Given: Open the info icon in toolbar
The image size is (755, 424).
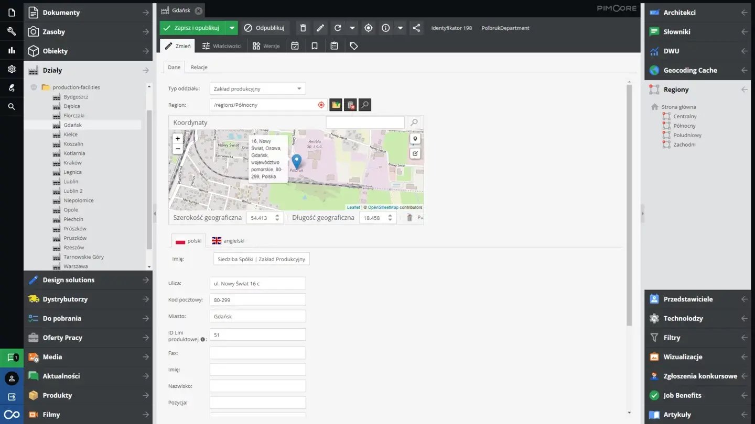Looking at the screenshot, I should pyautogui.click(x=386, y=28).
